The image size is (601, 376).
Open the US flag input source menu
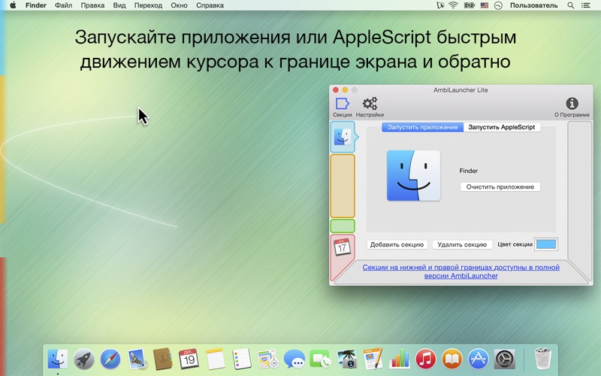click(x=485, y=5)
